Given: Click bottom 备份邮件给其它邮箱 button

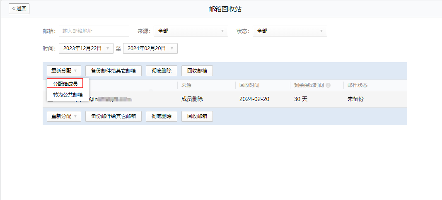Looking at the screenshot, I should tap(113, 116).
